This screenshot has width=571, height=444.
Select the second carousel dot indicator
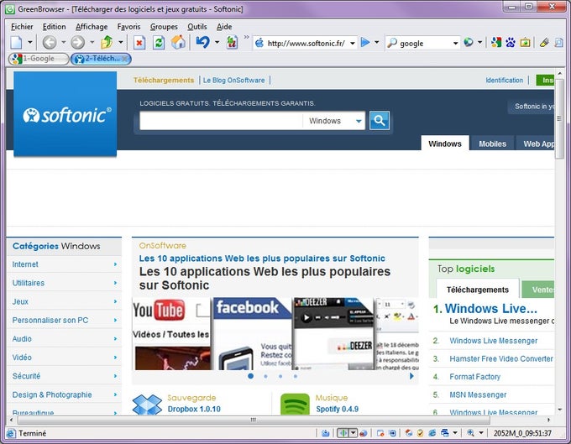266,376
